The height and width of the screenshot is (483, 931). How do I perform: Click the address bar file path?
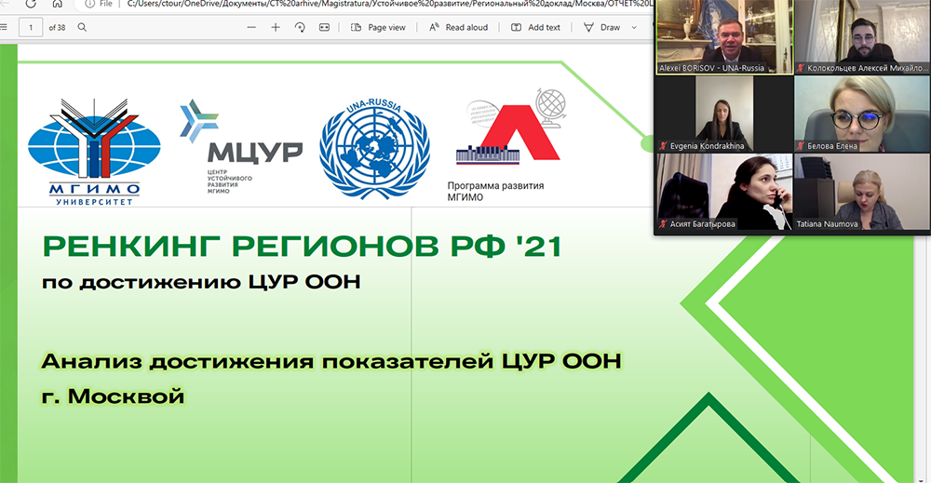pyautogui.click(x=389, y=4)
